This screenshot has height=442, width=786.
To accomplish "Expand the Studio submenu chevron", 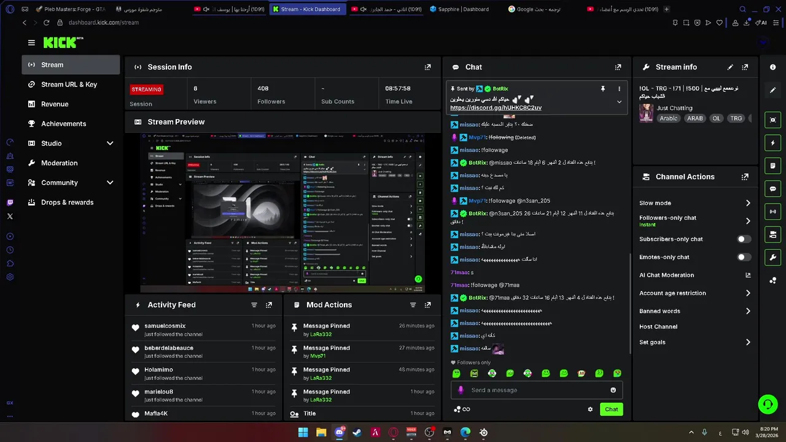I will click(110, 143).
